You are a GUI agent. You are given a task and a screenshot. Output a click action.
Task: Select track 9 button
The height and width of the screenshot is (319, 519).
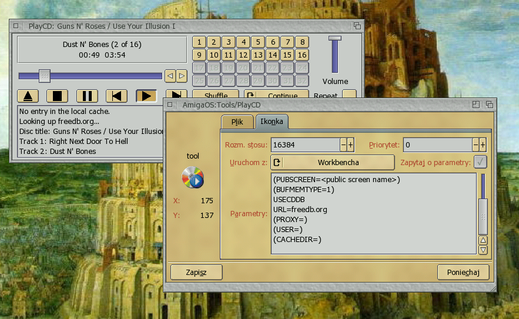click(199, 55)
